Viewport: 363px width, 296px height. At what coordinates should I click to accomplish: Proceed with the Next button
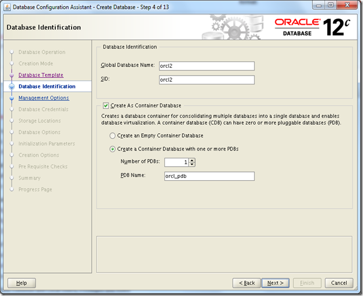pyautogui.click(x=275, y=283)
